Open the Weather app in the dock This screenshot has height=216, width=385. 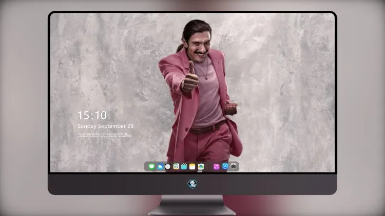click(160, 166)
